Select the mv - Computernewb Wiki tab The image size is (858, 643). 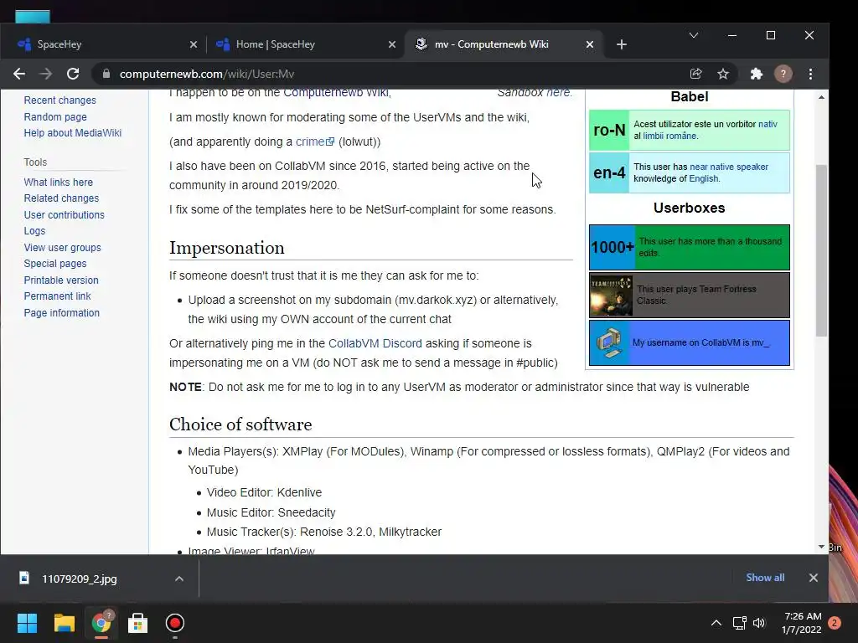click(504, 44)
